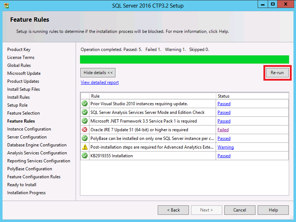Viewport: 296px width, 222px height.
Task: Click green check icon for Analysis Services Server Mode rule
Action: coord(85,112)
